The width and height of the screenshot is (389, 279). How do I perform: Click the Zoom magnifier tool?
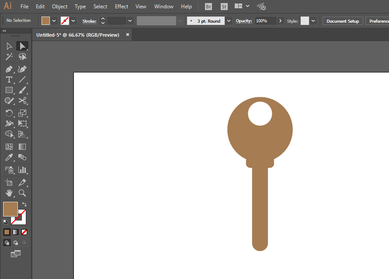(x=22, y=193)
